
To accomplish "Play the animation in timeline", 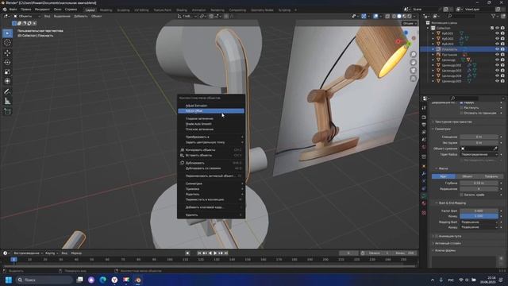I will click(215, 253).
